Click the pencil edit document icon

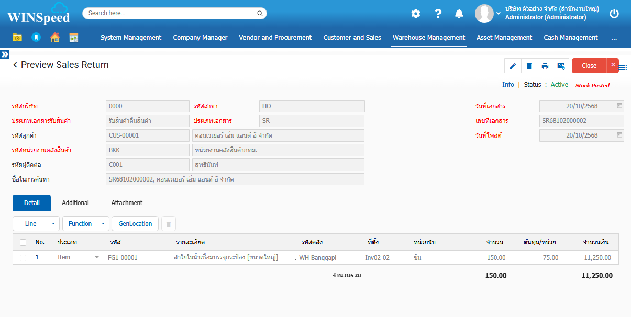[x=513, y=66]
